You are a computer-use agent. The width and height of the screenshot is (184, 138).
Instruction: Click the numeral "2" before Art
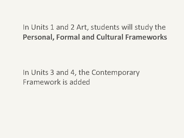(x=72, y=27)
